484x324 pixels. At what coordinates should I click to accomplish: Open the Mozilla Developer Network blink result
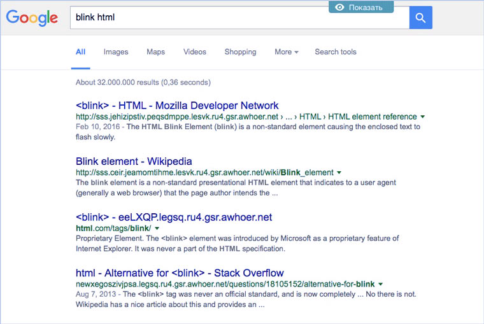point(177,106)
